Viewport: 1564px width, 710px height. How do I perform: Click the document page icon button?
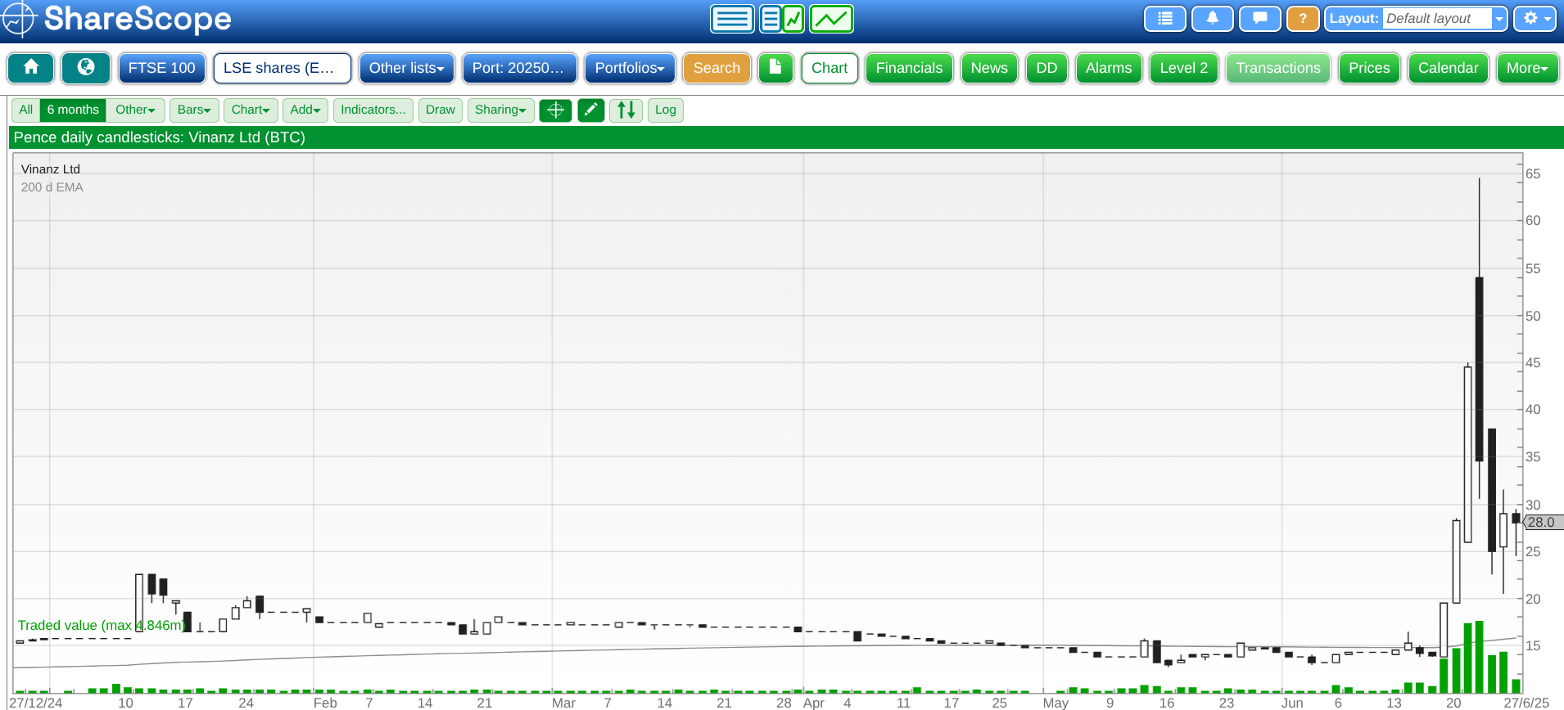[x=775, y=68]
